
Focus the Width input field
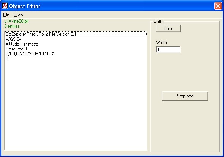tap(168, 50)
